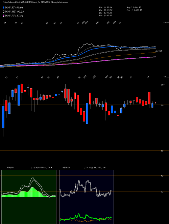
Task: Click the white DOW MT legend swatch
Action: (x=4, y=12)
